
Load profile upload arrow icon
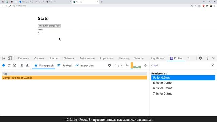pos(22,65)
